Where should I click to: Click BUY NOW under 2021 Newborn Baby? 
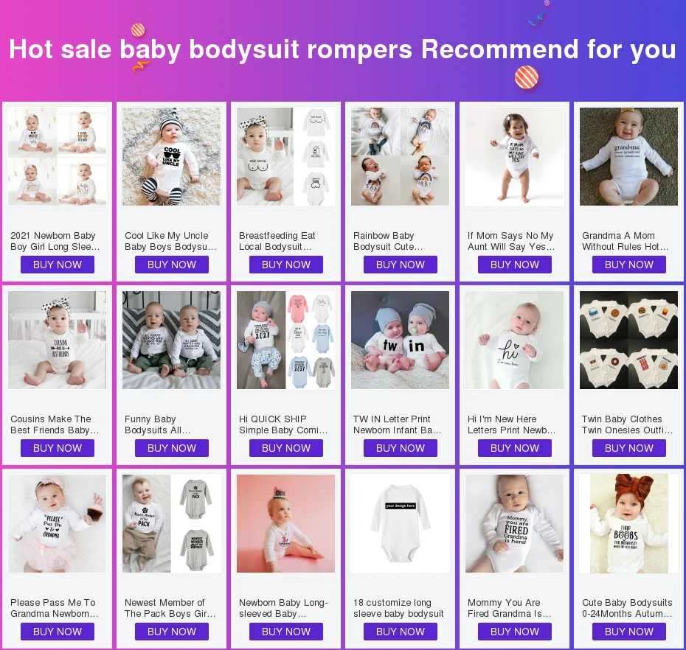click(58, 265)
